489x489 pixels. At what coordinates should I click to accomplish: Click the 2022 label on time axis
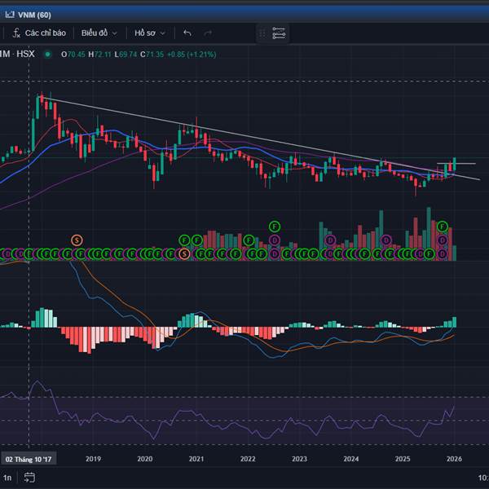248,459
